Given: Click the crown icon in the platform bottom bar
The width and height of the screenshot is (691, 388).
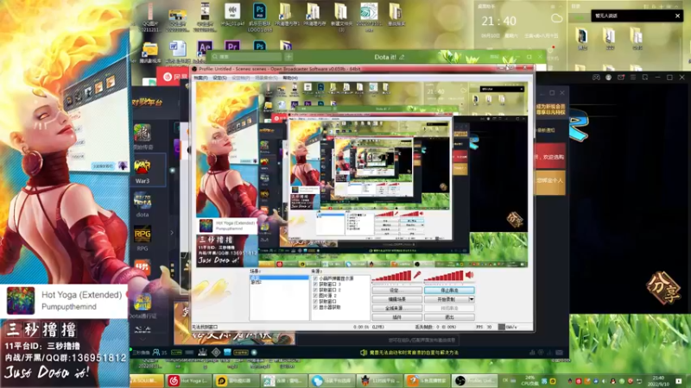Looking at the screenshot, I should tap(202, 352).
